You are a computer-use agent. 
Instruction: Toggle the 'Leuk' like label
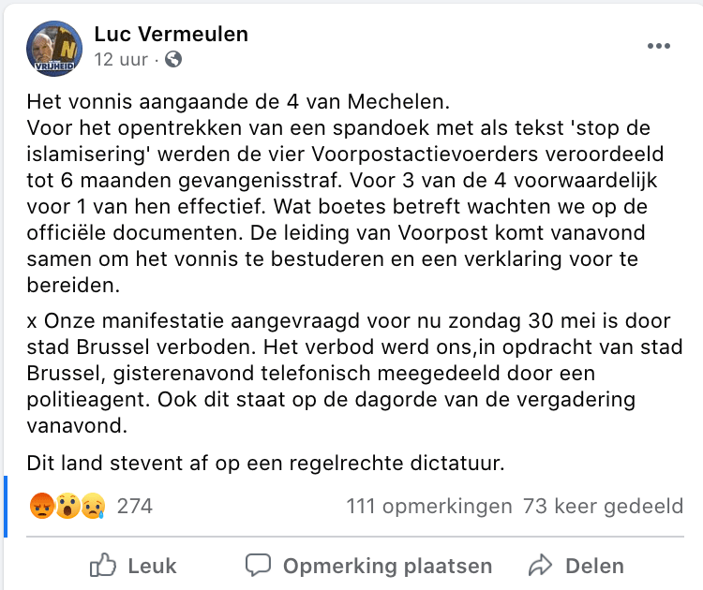click(152, 566)
